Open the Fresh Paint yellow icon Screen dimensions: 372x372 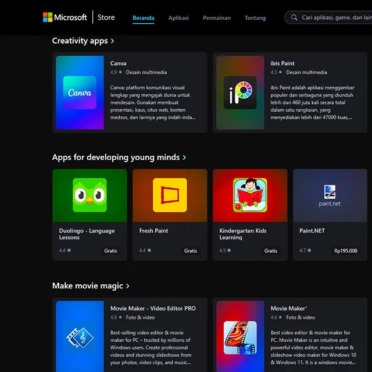click(x=170, y=195)
